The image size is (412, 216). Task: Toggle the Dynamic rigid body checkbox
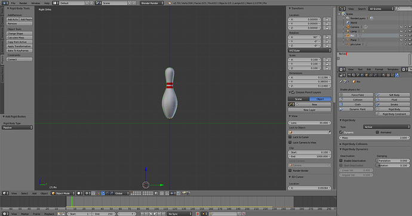pyautogui.click(x=341, y=132)
